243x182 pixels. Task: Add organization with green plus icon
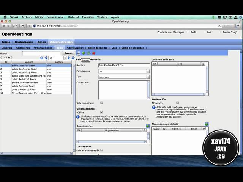148,126
